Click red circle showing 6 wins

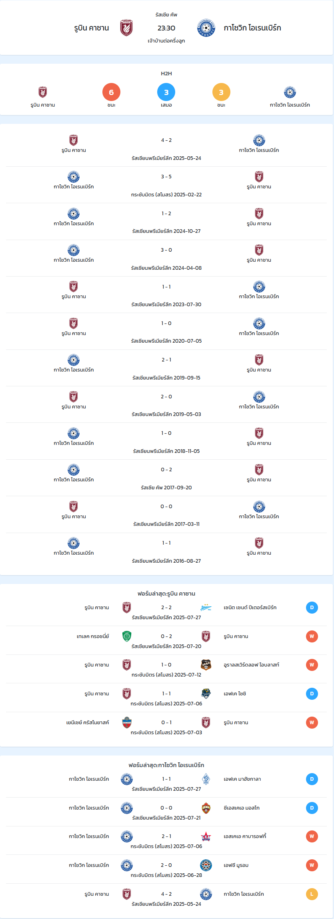point(111,92)
